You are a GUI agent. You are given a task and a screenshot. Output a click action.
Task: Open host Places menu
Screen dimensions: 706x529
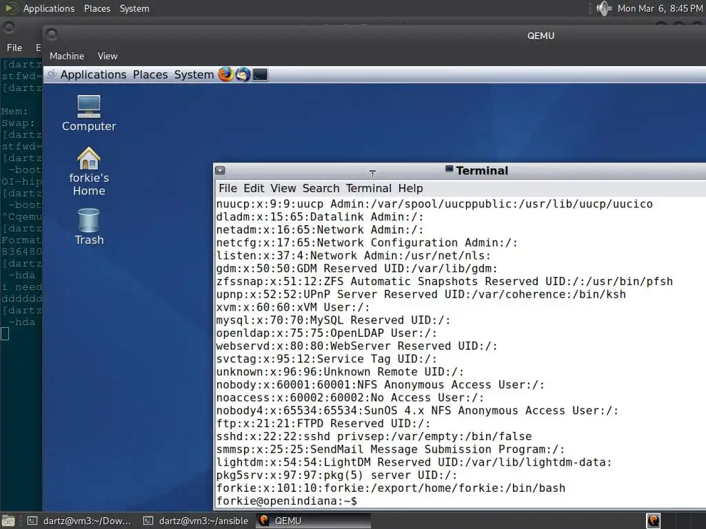(x=97, y=8)
